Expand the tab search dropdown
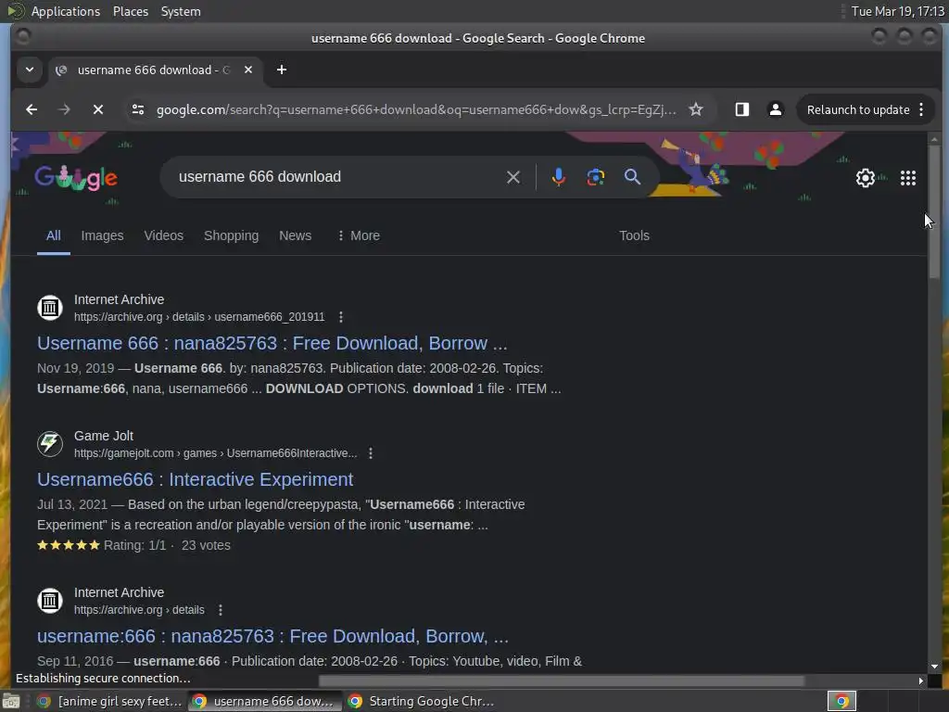This screenshot has height=712, width=949. coord(29,70)
